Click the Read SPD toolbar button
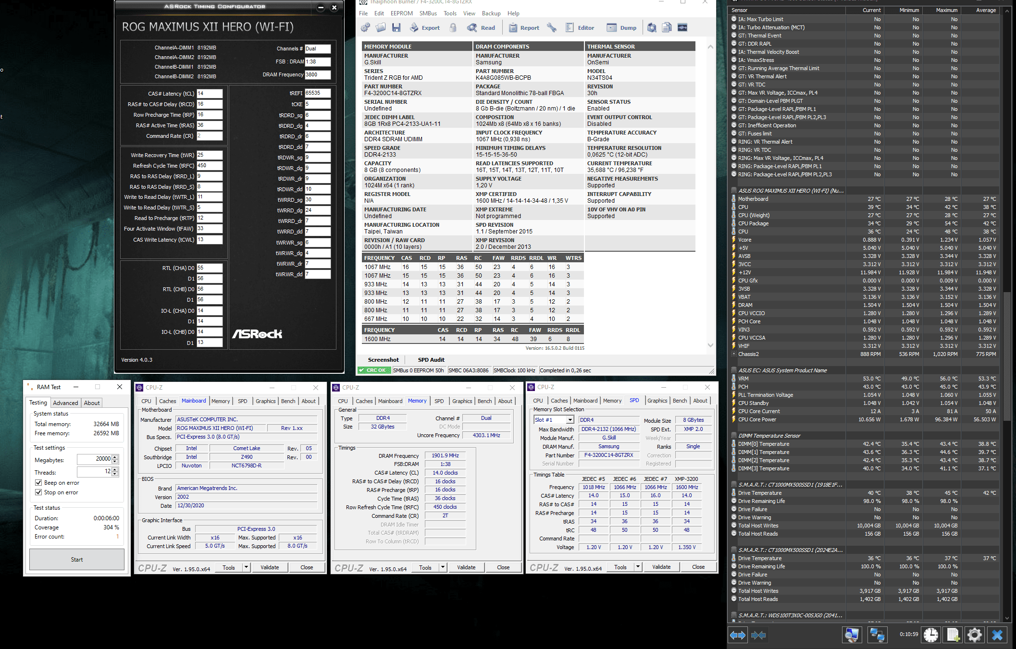The width and height of the screenshot is (1016, 649). [481, 28]
